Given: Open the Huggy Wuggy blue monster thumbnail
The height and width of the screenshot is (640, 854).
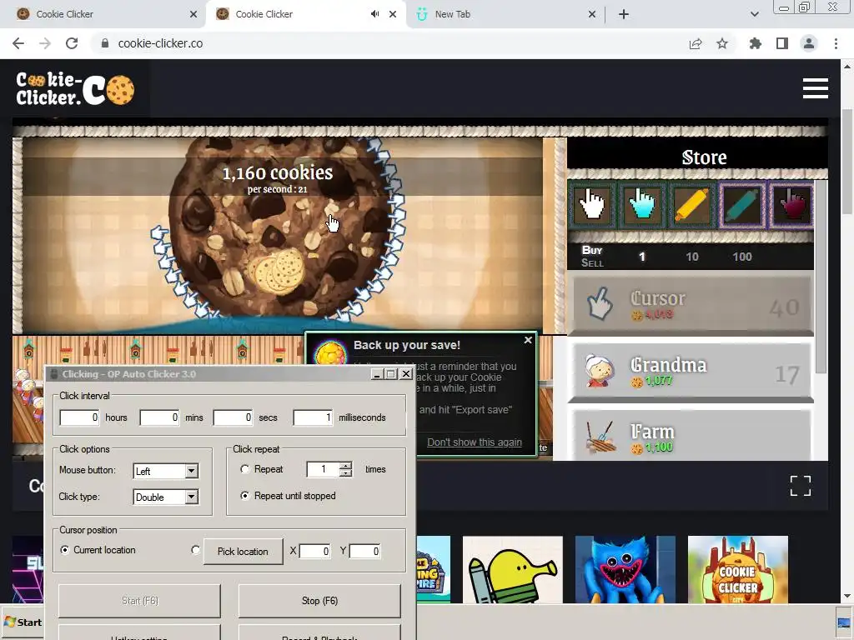Looking at the screenshot, I should point(625,569).
